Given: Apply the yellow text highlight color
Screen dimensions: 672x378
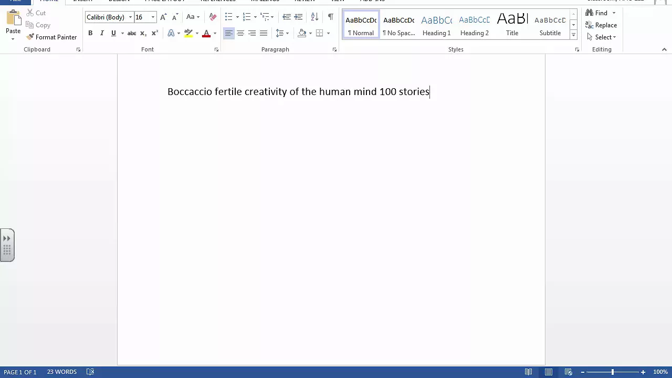Looking at the screenshot, I should tap(188, 33).
